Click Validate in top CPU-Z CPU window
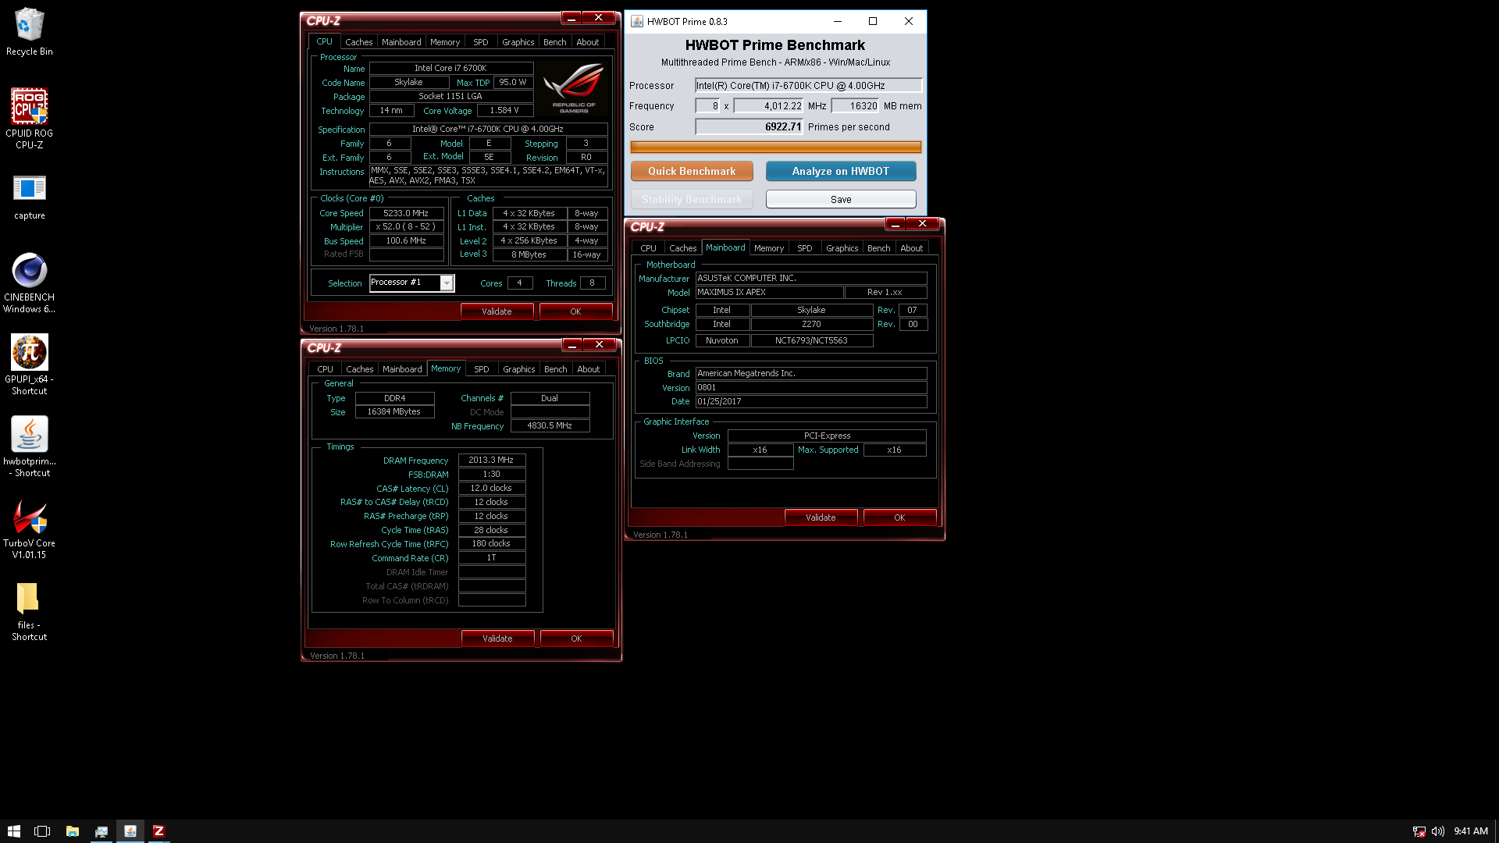 [497, 311]
